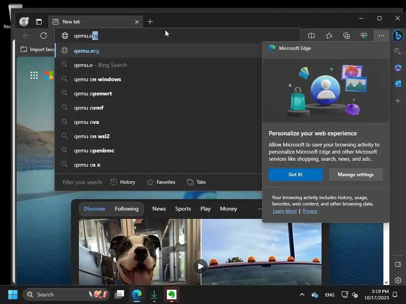Choose the qemu on windows suggestion
406x304 pixels.
(159, 79)
